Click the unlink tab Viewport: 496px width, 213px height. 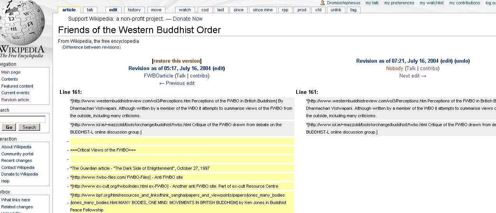tap(336, 10)
